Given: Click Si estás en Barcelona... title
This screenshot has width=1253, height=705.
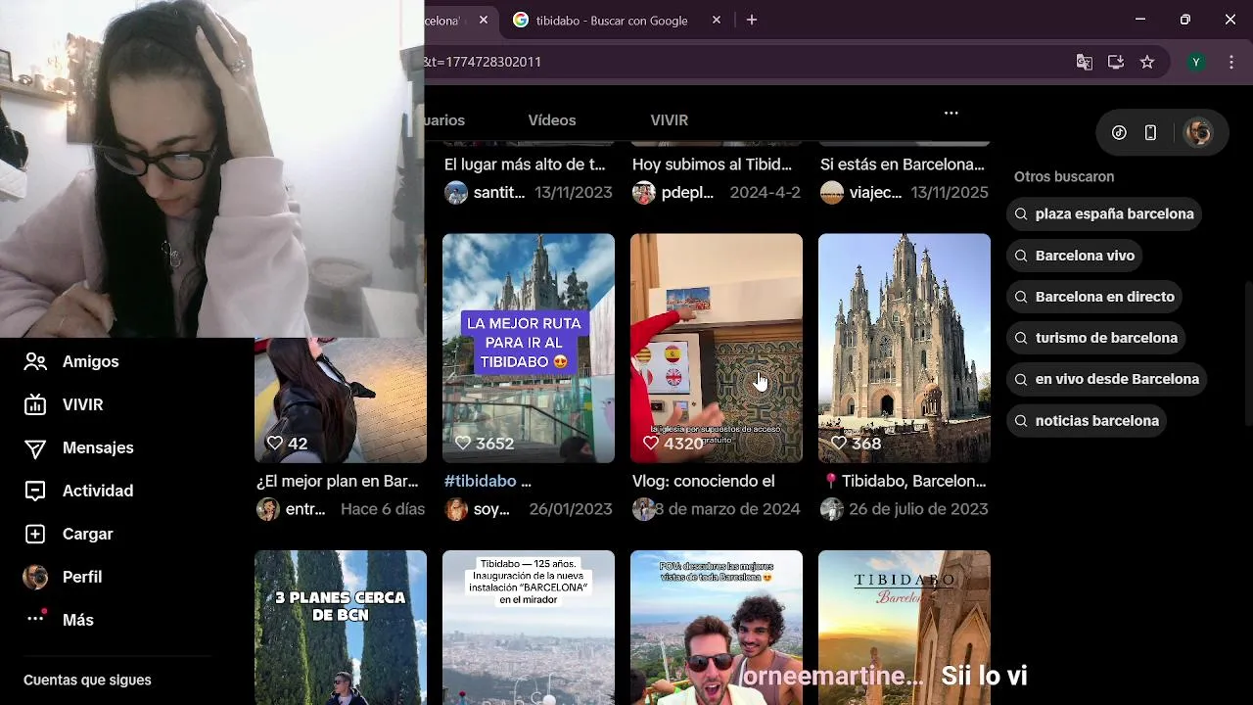Looking at the screenshot, I should point(903,164).
